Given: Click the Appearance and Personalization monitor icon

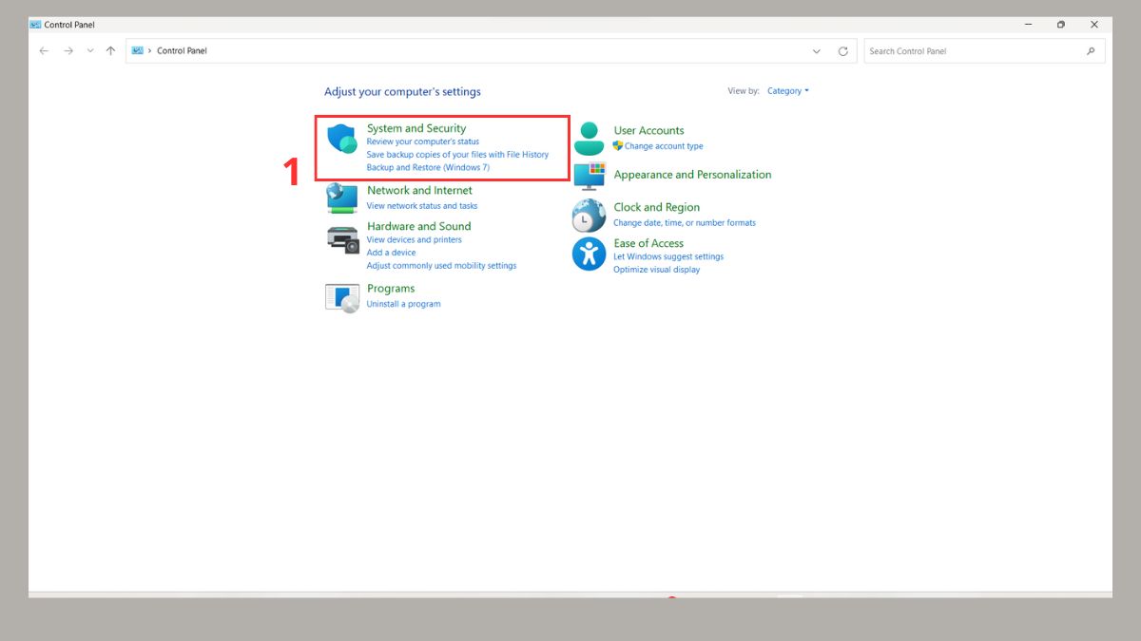Looking at the screenshot, I should 589,176.
